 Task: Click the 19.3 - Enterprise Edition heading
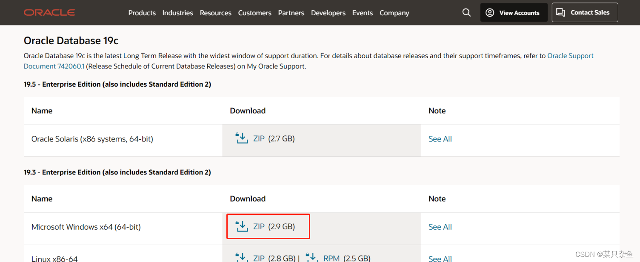point(117,172)
